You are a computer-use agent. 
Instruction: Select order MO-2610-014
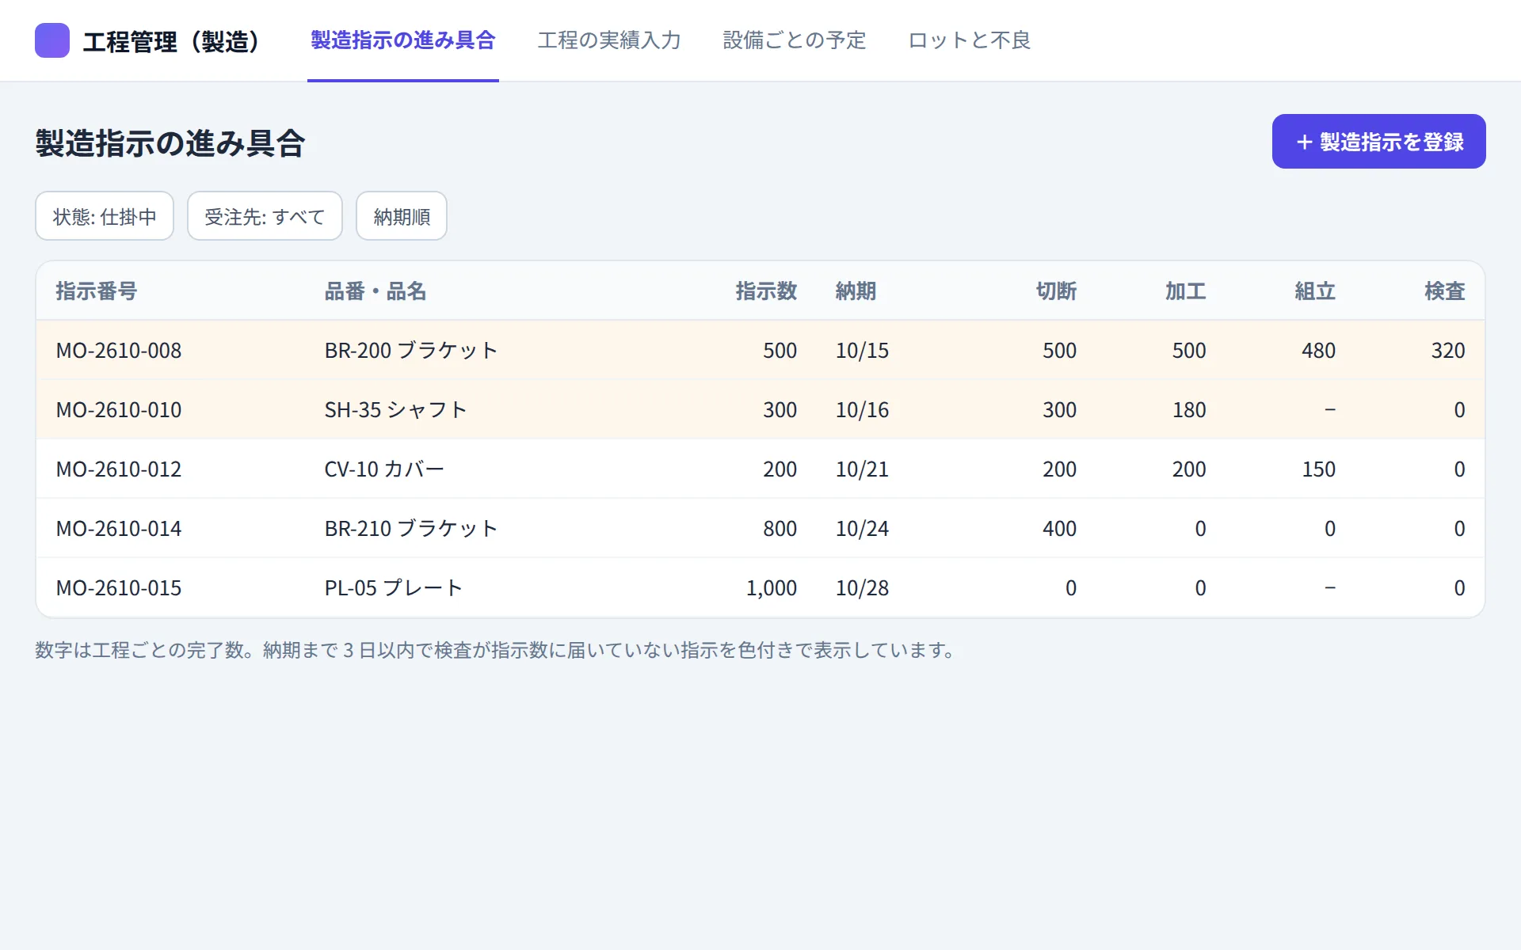(x=119, y=529)
